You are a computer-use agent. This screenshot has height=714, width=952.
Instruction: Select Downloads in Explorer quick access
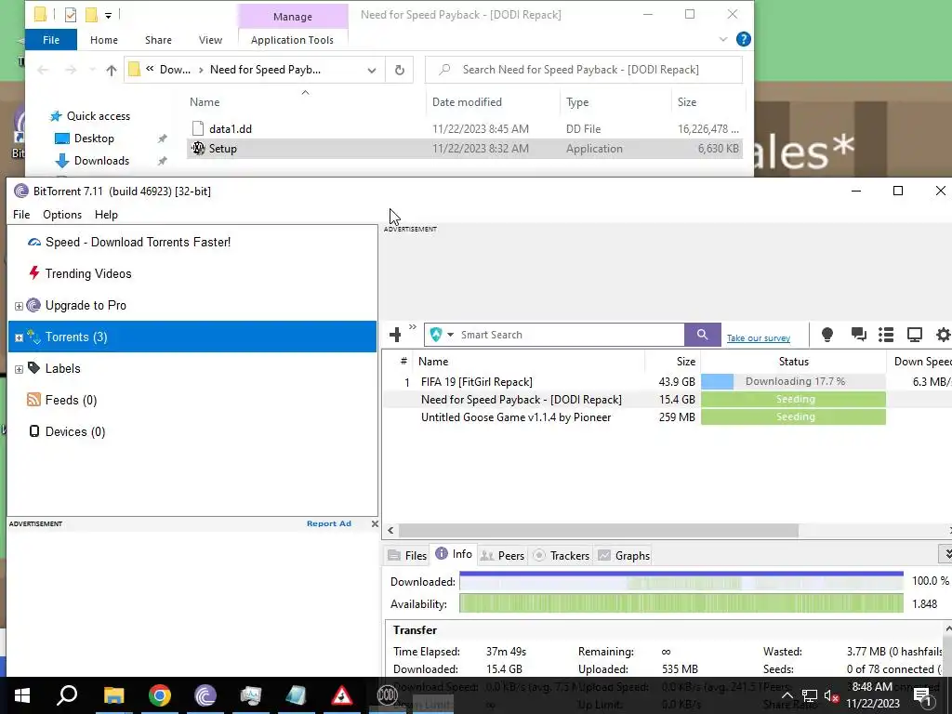(101, 161)
